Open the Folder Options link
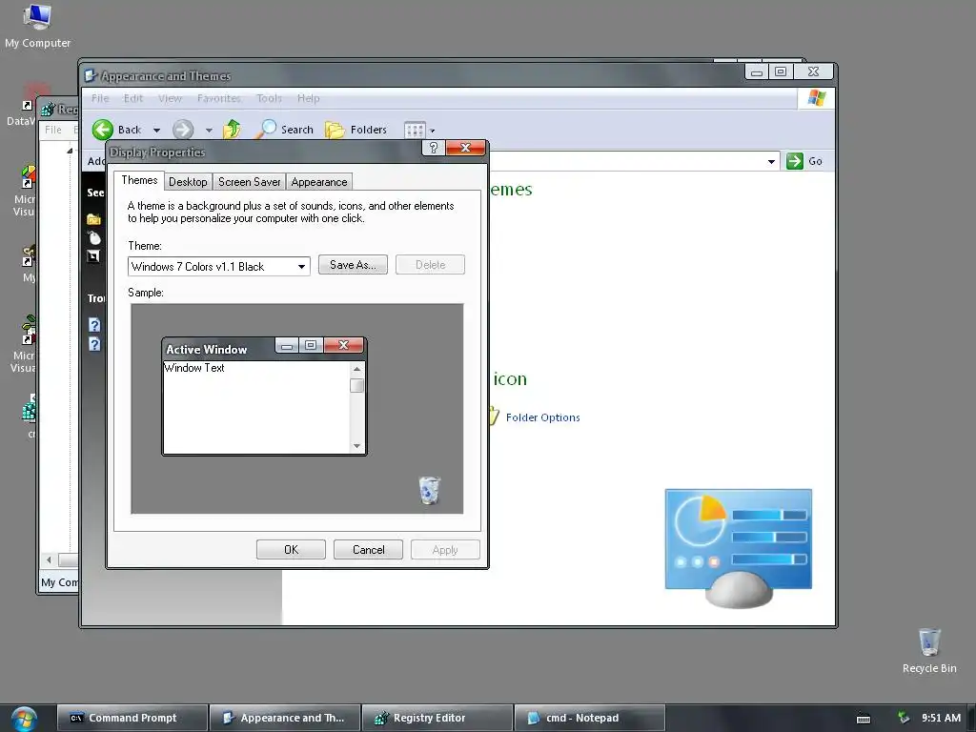Screen dimensions: 976x732 point(542,417)
